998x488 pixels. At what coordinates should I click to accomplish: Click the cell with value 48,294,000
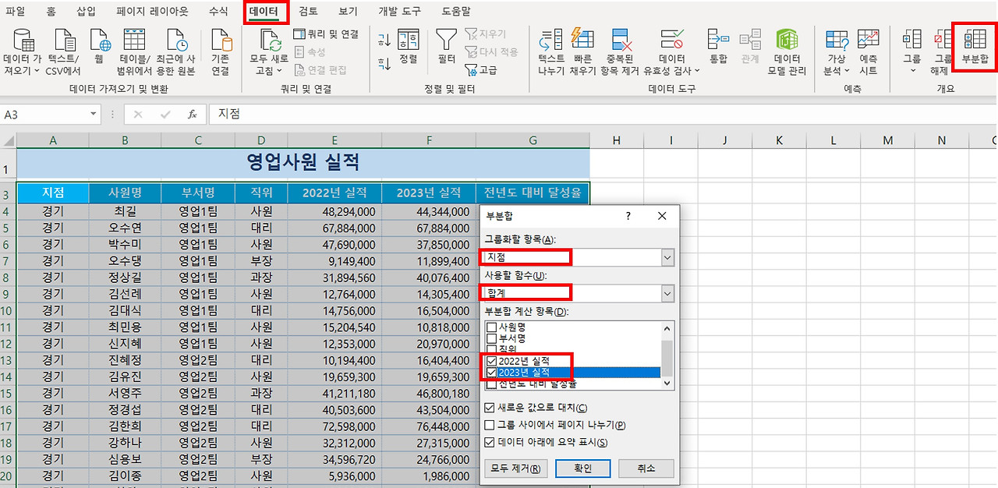[334, 211]
